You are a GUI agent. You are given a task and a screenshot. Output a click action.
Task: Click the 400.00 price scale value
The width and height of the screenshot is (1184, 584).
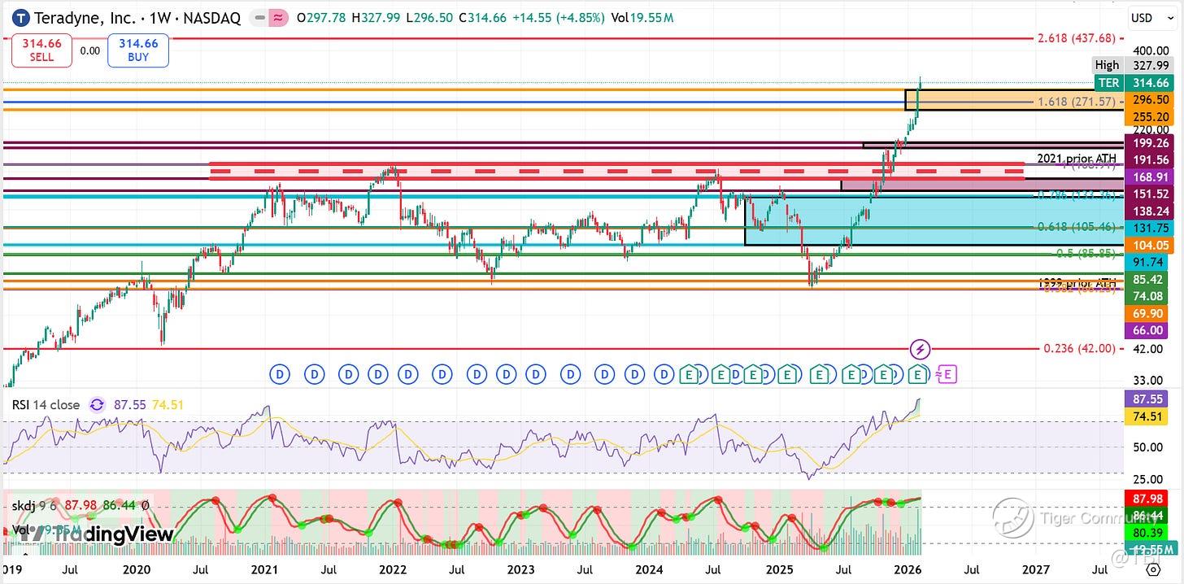1150,50
